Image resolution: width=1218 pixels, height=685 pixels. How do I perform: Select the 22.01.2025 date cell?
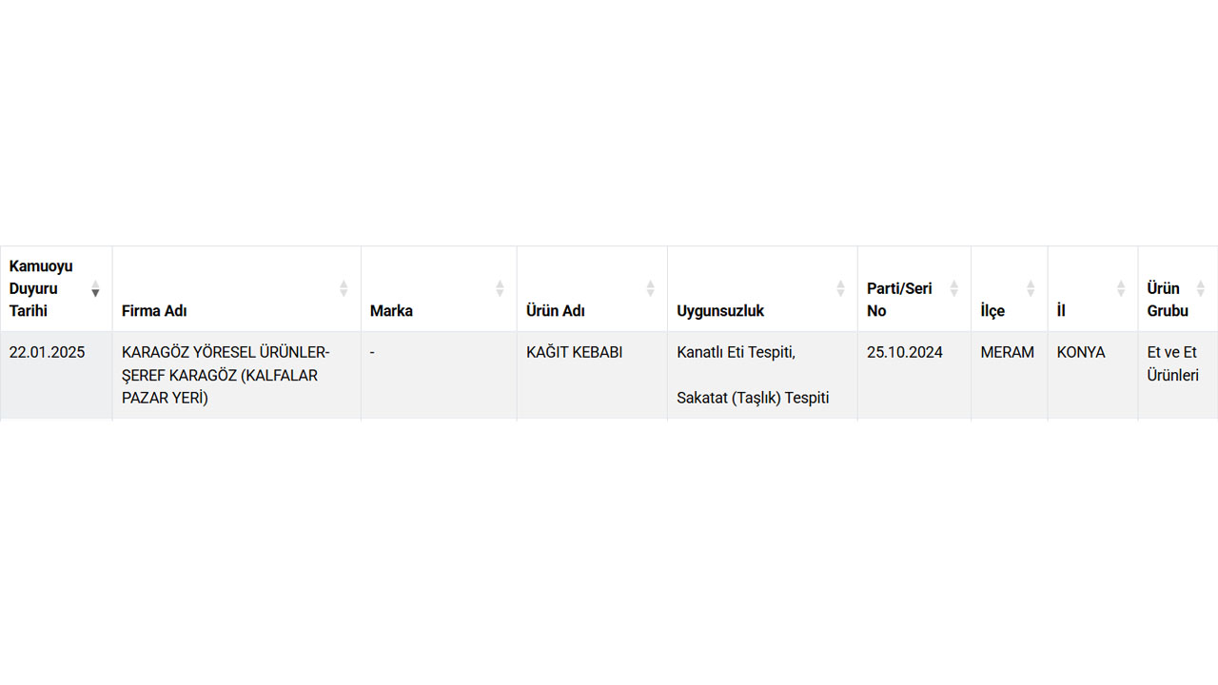coord(47,352)
